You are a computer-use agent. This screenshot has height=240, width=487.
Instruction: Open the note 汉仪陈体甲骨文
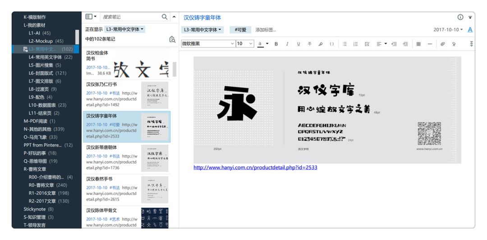click(x=127, y=217)
